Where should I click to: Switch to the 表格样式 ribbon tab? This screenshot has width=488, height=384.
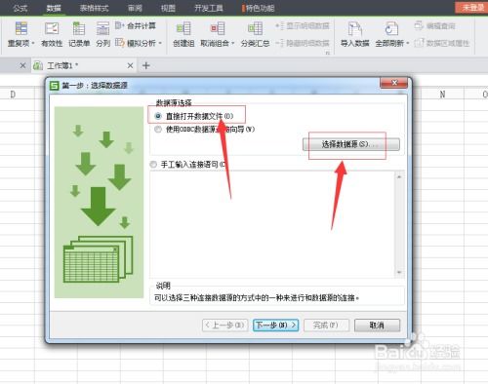[x=95, y=8]
